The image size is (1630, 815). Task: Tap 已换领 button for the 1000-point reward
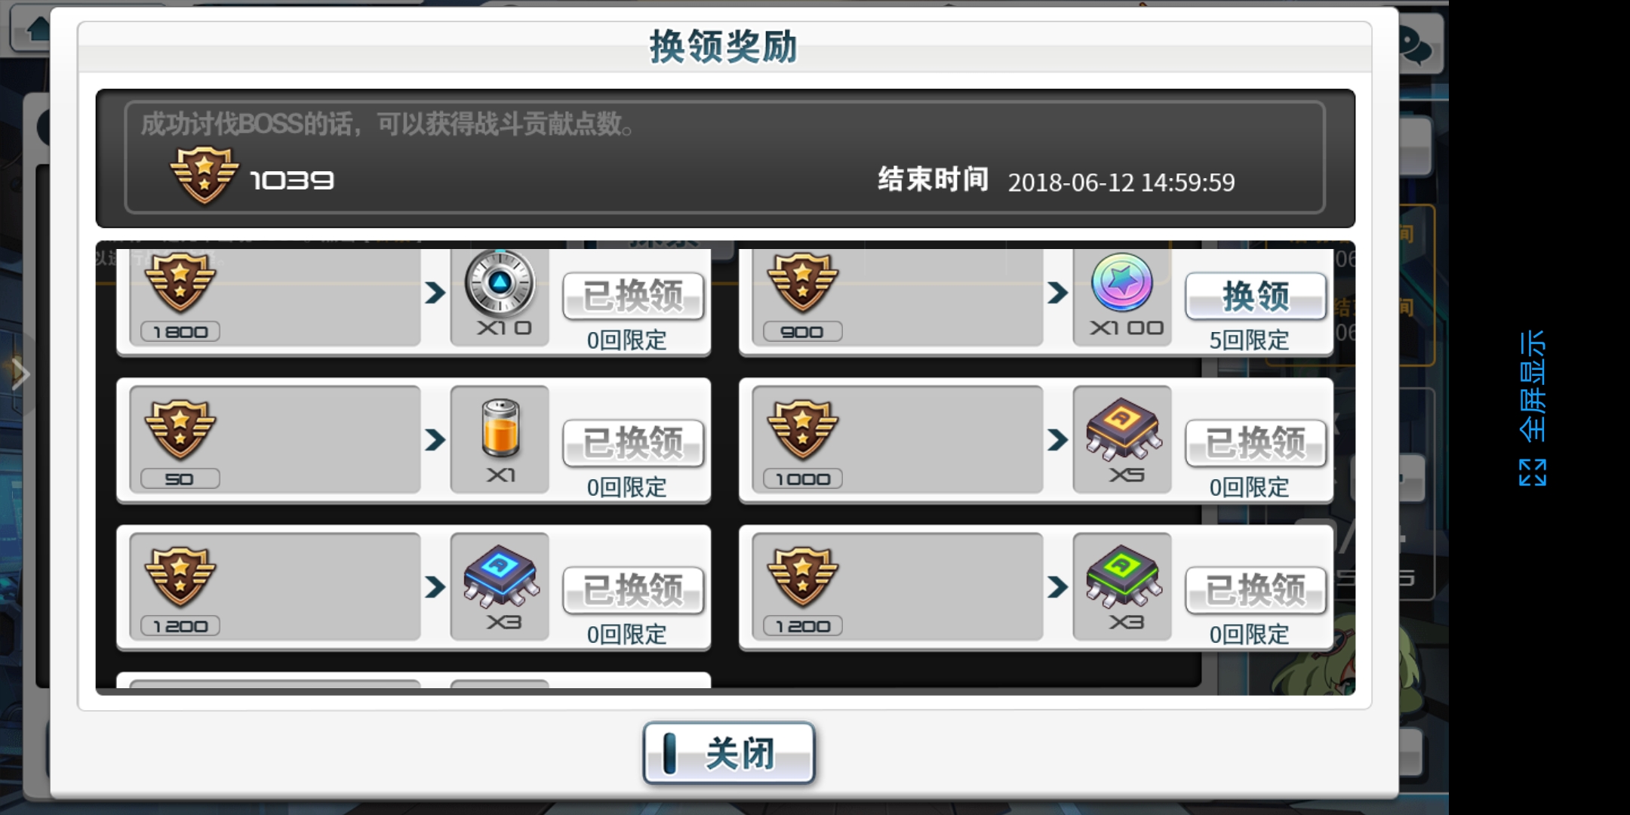tap(1255, 443)
